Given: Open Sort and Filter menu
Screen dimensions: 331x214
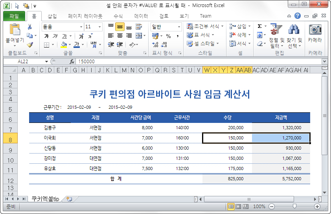Looking at the screenshot, I should point(276,36).
